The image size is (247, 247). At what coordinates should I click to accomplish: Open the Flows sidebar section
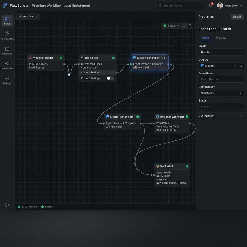click(7, 21)
